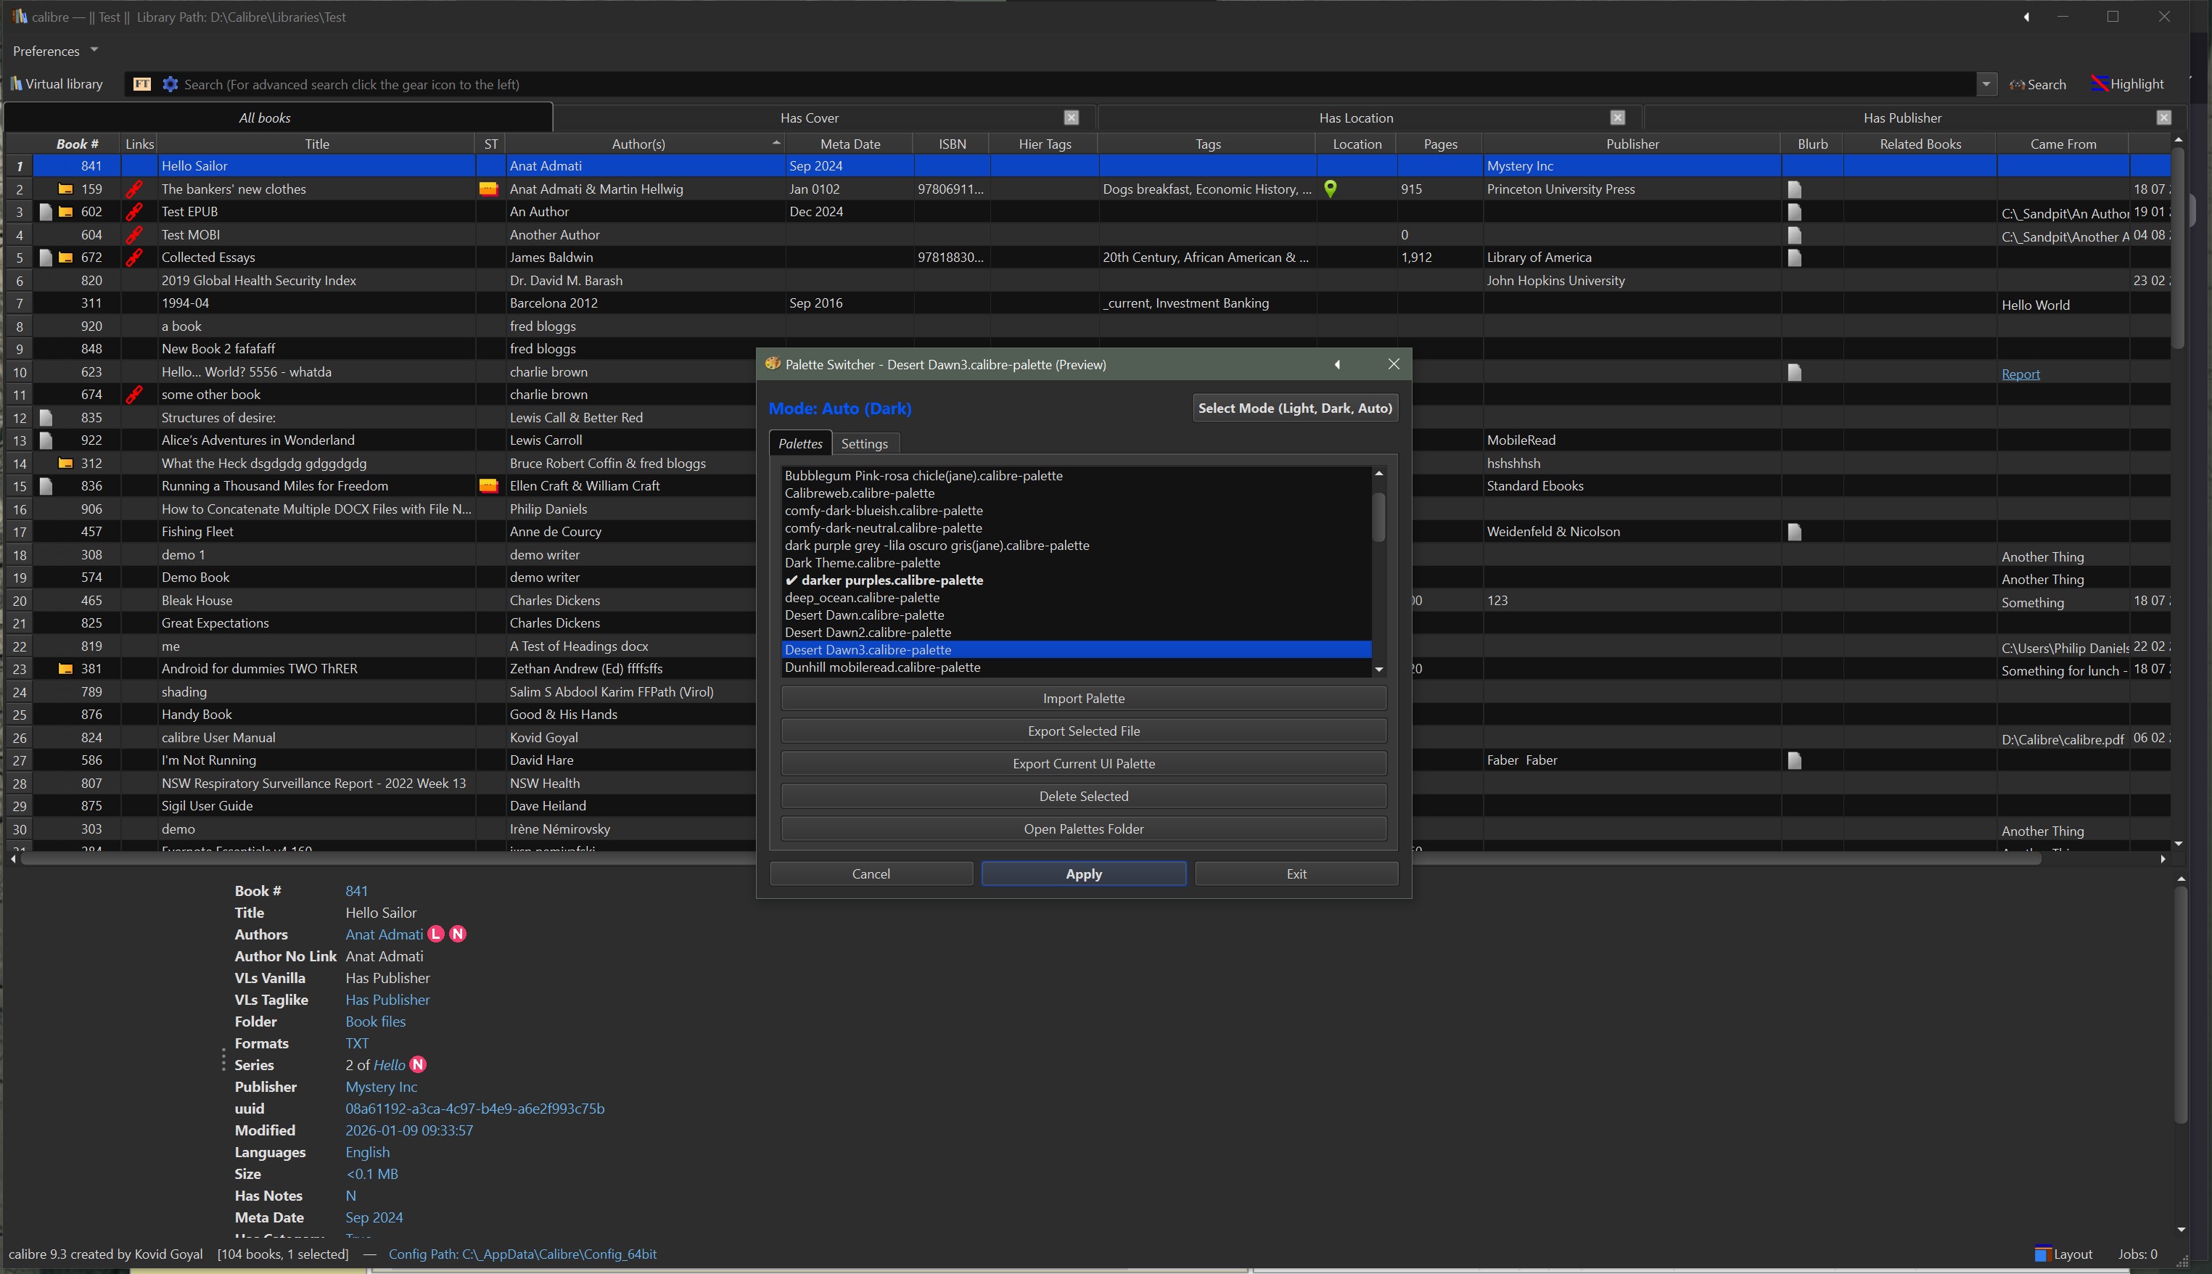The width and height of the screenshot is (2212, 1274).
Task: Expand the Preferences dropdown arrow
Action: click(x=94, y=50)
